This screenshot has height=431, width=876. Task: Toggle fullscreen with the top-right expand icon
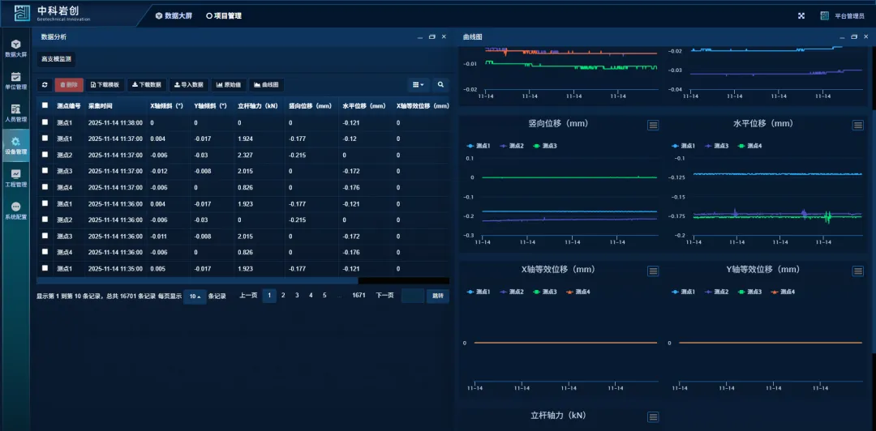801,15
